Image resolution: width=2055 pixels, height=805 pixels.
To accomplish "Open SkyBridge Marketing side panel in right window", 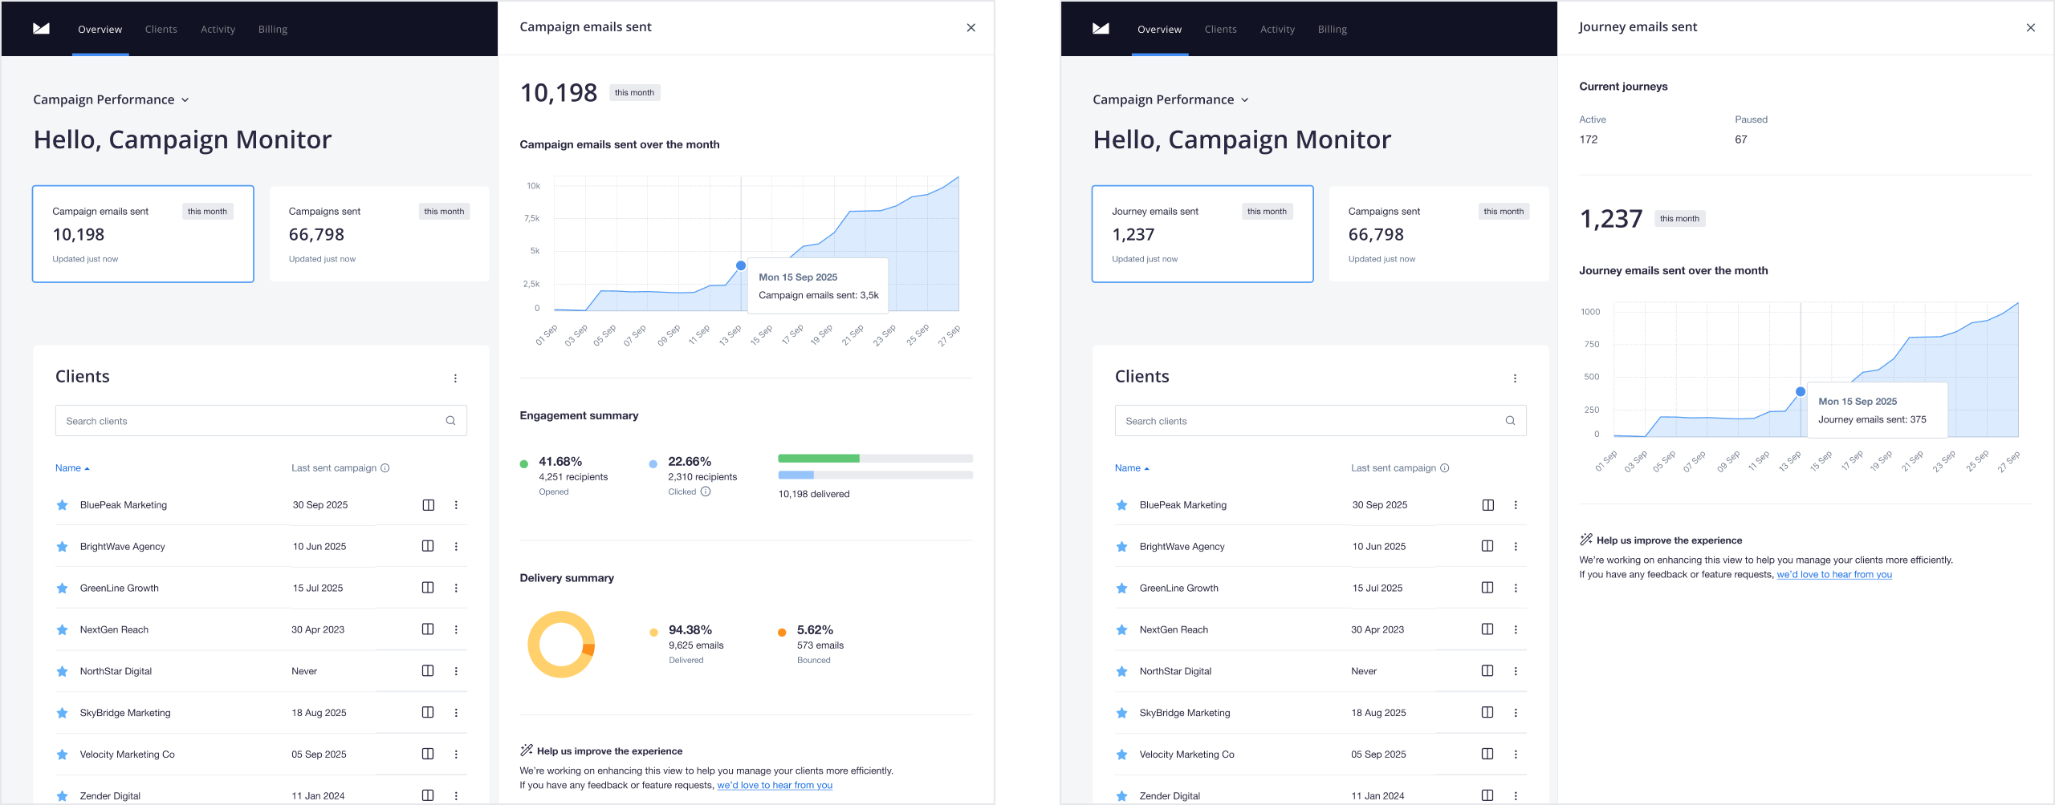I will [x=1487, y=713].
